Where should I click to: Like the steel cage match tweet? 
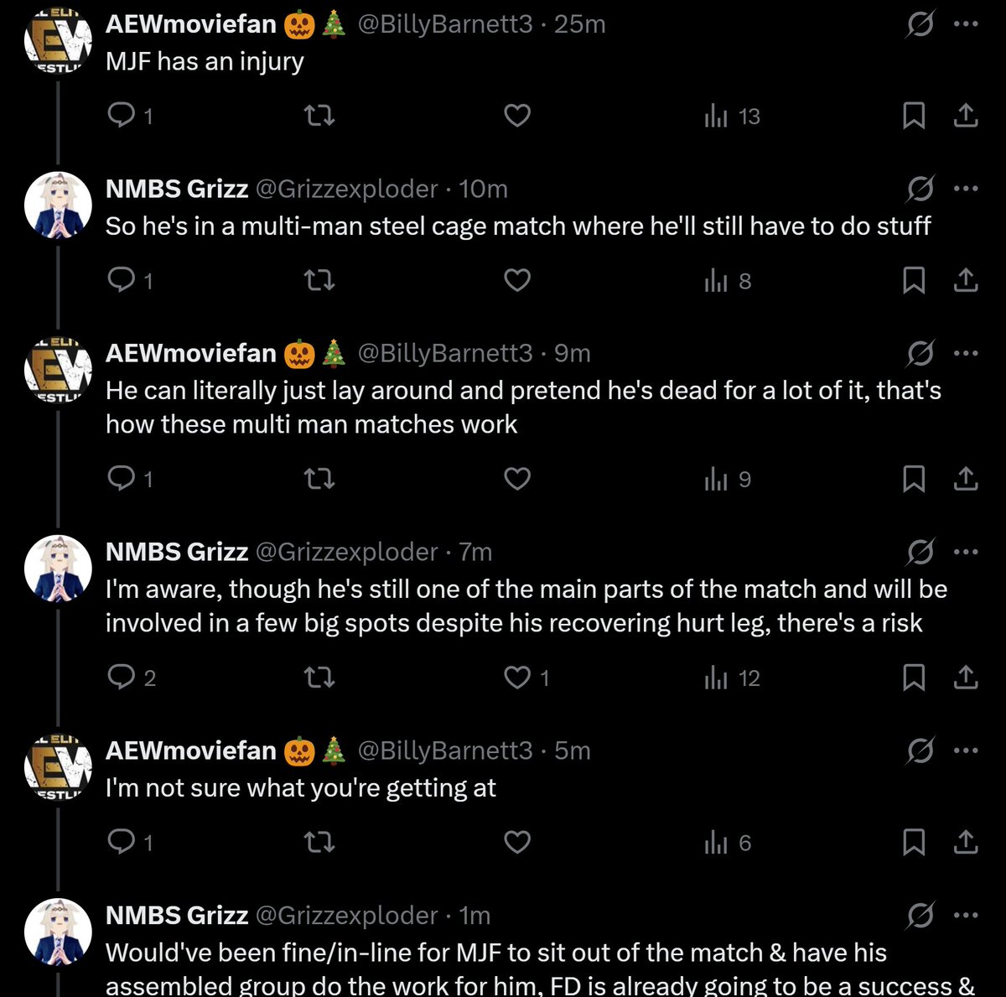coord(517,280)
